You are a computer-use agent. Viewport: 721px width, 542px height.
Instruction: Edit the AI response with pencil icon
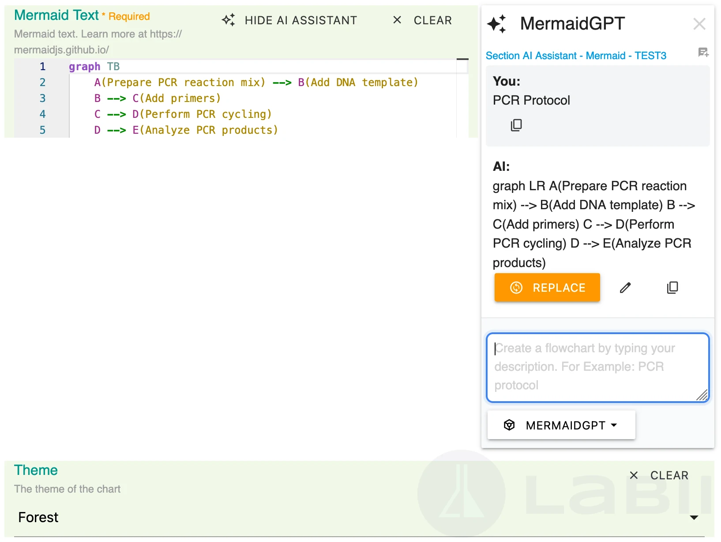625,288
